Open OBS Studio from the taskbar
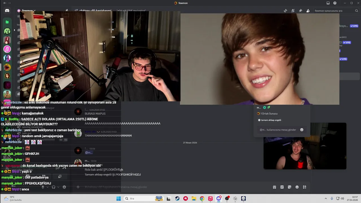The height and width of the screenshot is (203, 361). [227, 198]
